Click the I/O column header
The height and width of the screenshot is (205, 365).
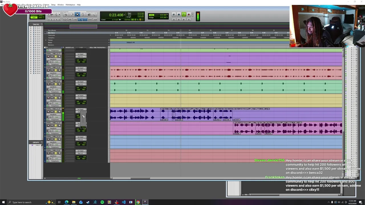click(x=81, y=48)
